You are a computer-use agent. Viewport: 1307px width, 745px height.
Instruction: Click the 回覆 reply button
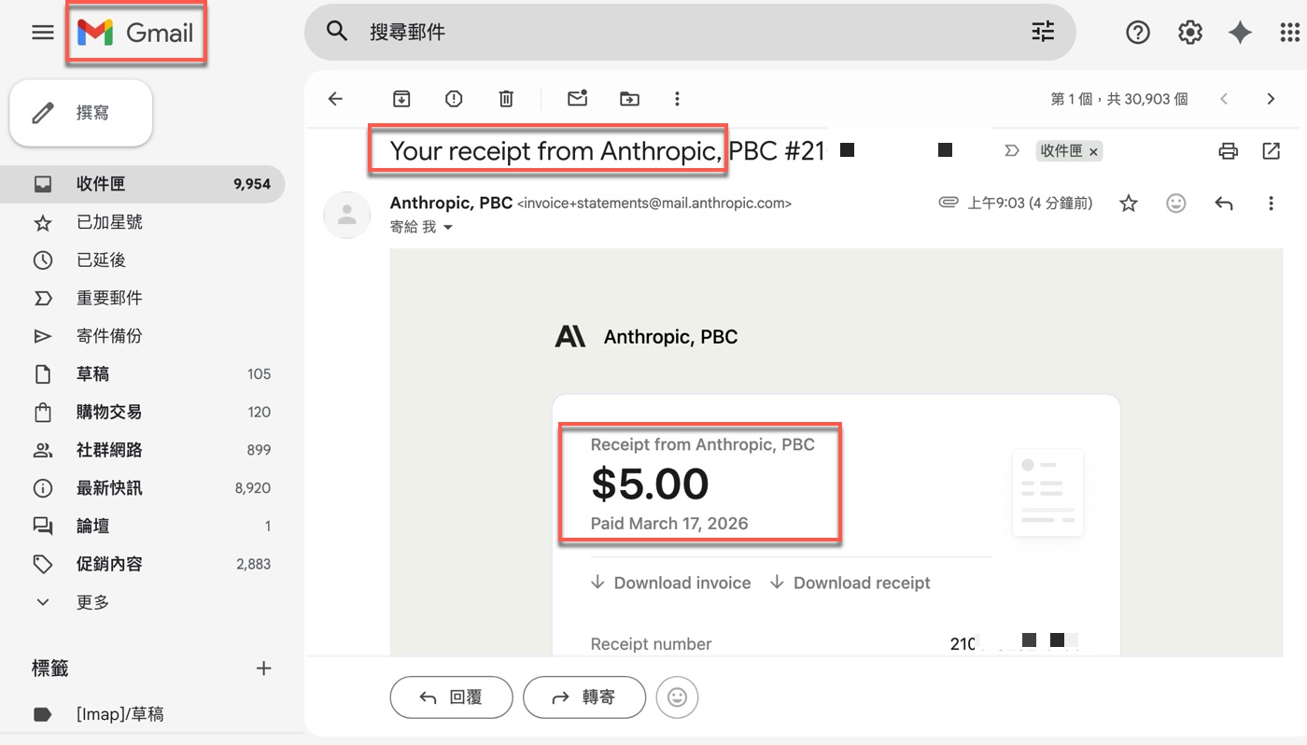[x=452, y=696]
